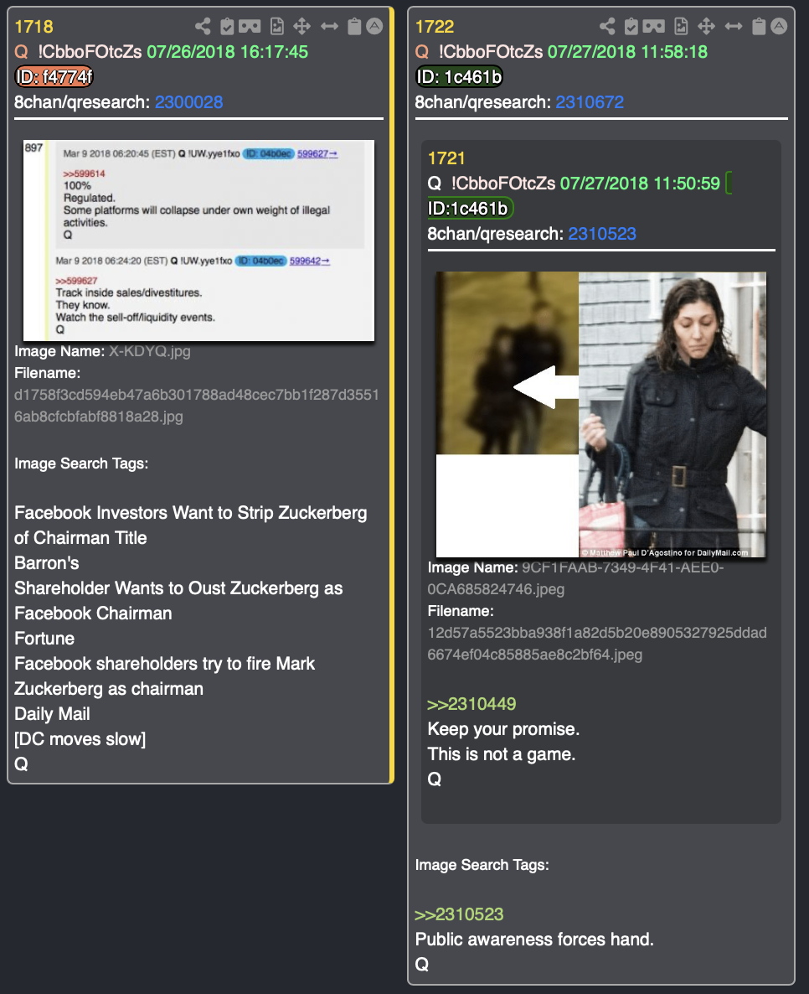
Task: Open 8chan/qresearch link 2310672
Action: [x=590, y=102]
